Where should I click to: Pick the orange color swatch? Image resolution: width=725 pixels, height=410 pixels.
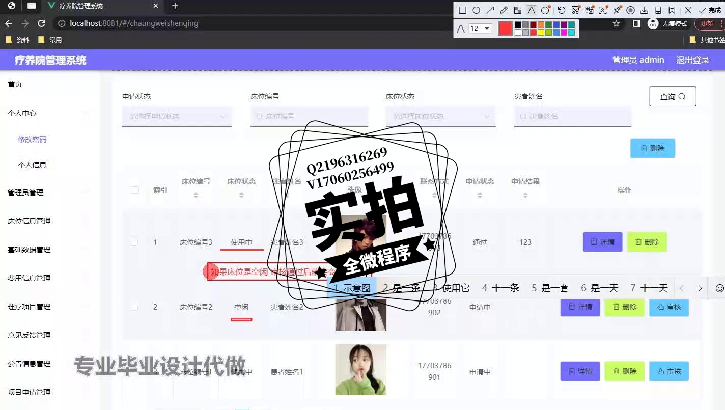click(541, 24)
